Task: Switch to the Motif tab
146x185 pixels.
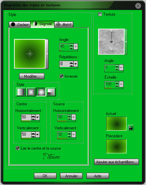Action: point(64,24)
